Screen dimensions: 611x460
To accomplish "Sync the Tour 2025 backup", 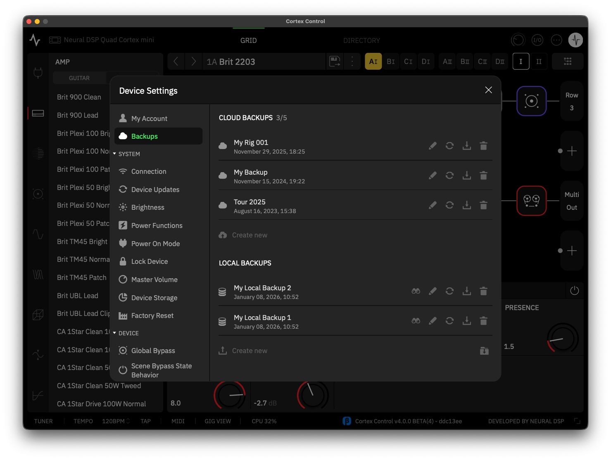I will pyautogui.click(x=449, y=205).
